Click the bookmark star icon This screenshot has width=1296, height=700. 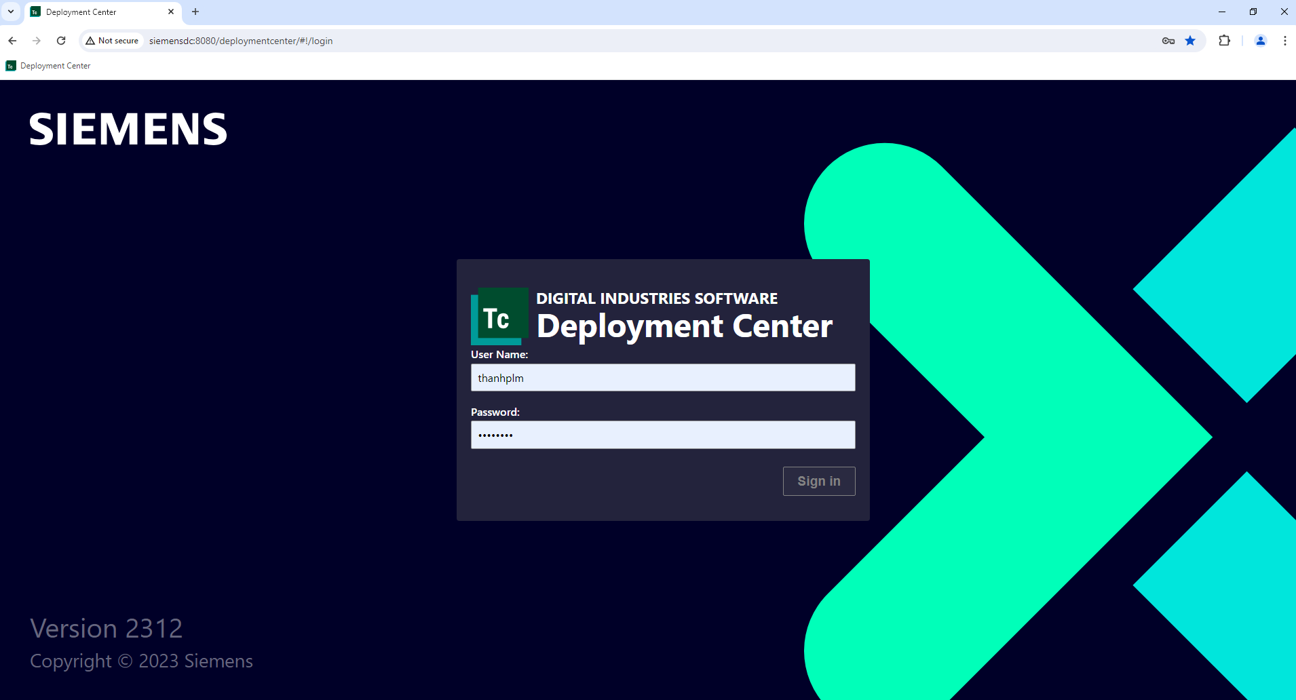1190,41
